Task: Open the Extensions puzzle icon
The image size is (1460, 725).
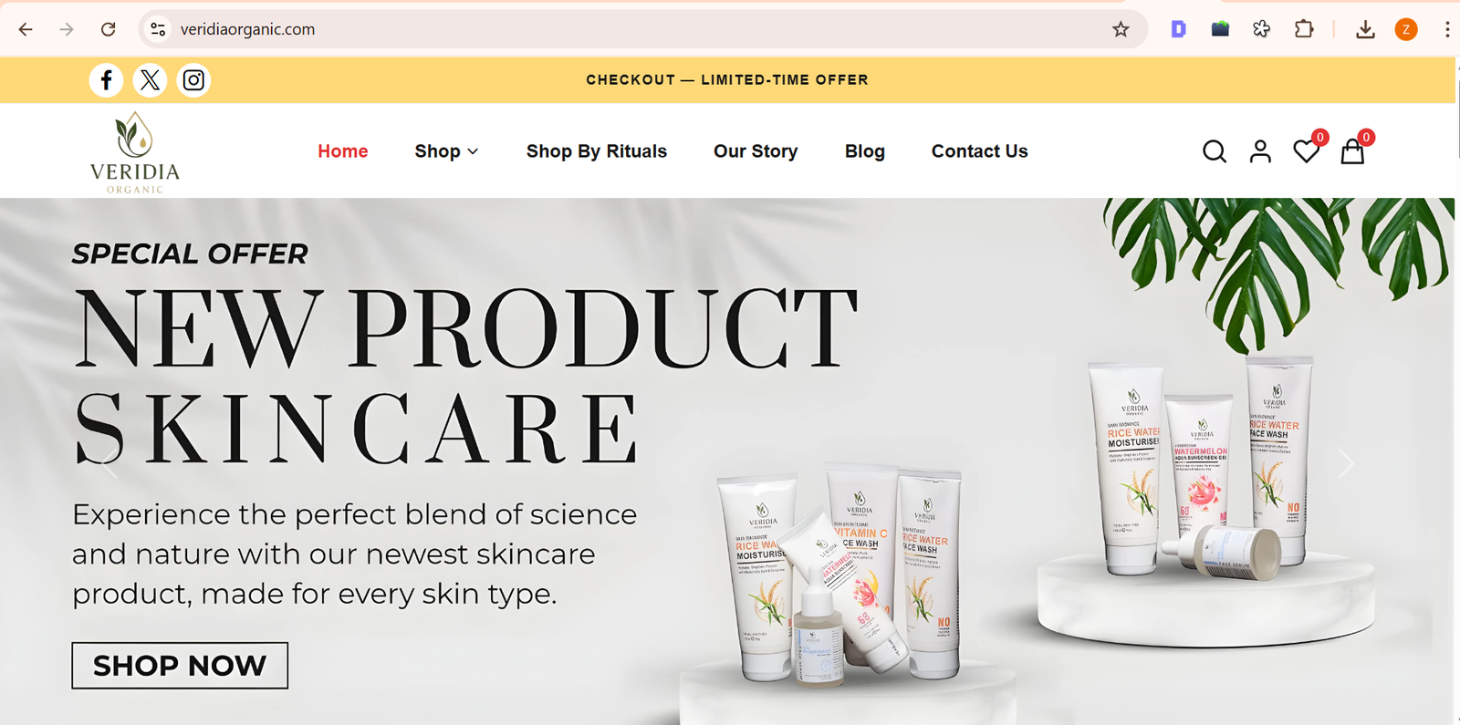Action: pyautogui.click(x=1304, y=29)
